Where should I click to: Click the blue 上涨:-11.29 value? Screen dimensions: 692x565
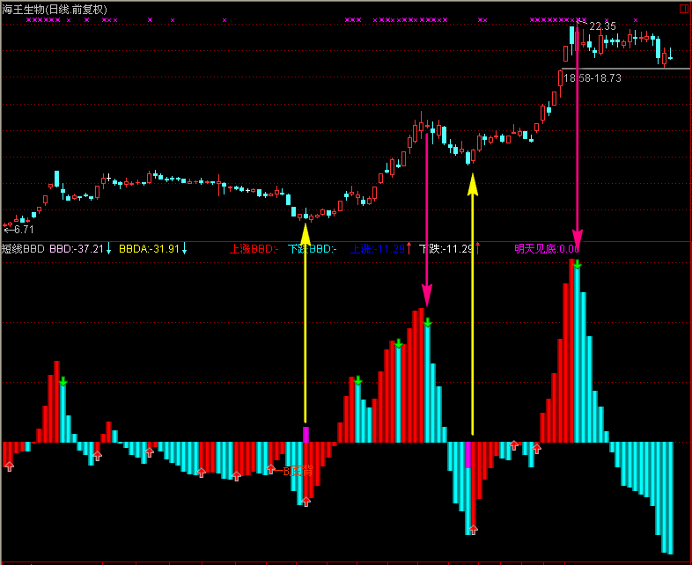click(x=378, y=249)
